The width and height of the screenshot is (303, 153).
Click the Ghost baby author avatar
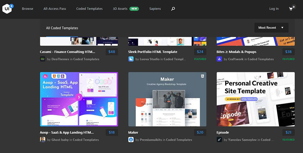(x=42, y=140)
